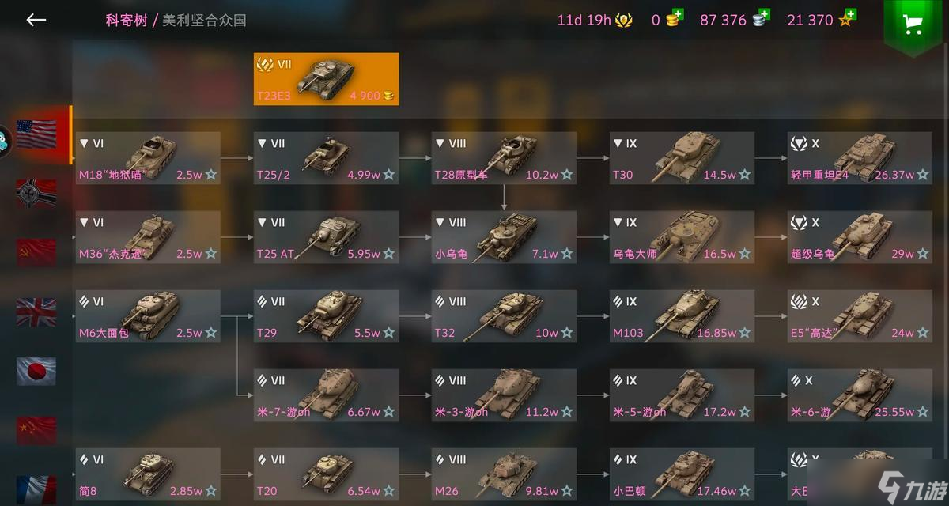Select the Japanese flag nation
949x506 pixels.
click(x=36, y=371)
